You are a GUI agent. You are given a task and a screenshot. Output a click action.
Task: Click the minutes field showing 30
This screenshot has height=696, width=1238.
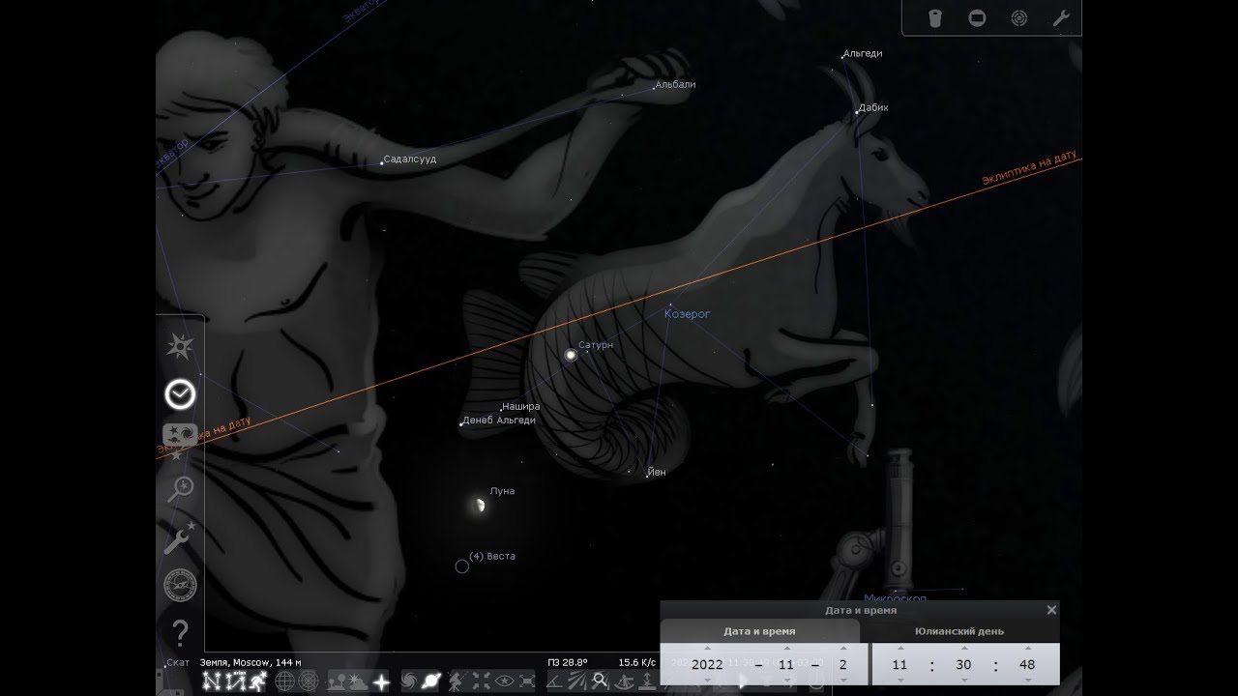[963, 665]
